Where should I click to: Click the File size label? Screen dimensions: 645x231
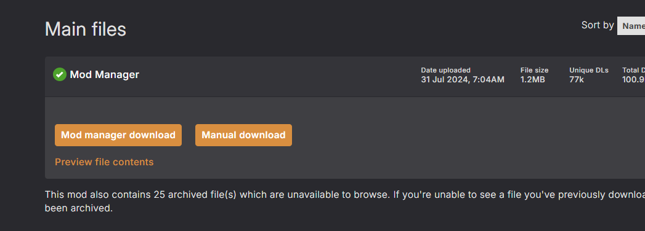click(x=534, y=70)
